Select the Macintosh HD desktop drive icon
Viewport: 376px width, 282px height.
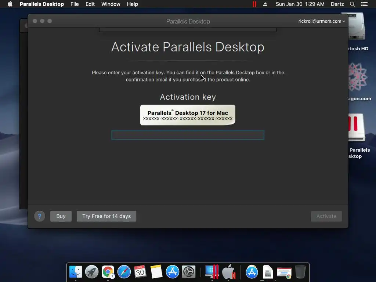click(356, 26)
